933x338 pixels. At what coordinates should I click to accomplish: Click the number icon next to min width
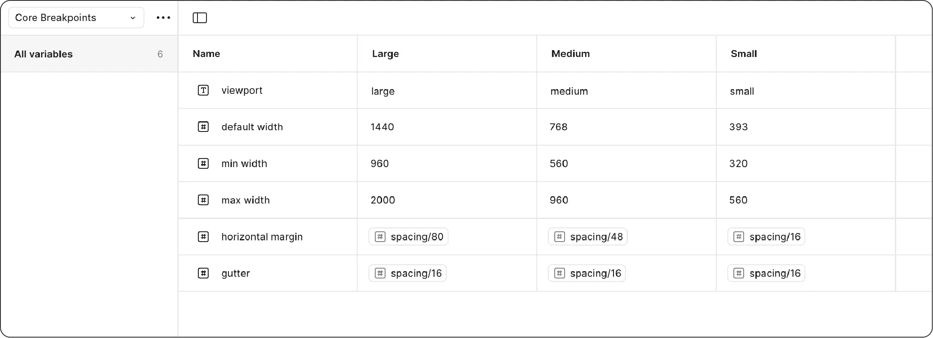203,163
